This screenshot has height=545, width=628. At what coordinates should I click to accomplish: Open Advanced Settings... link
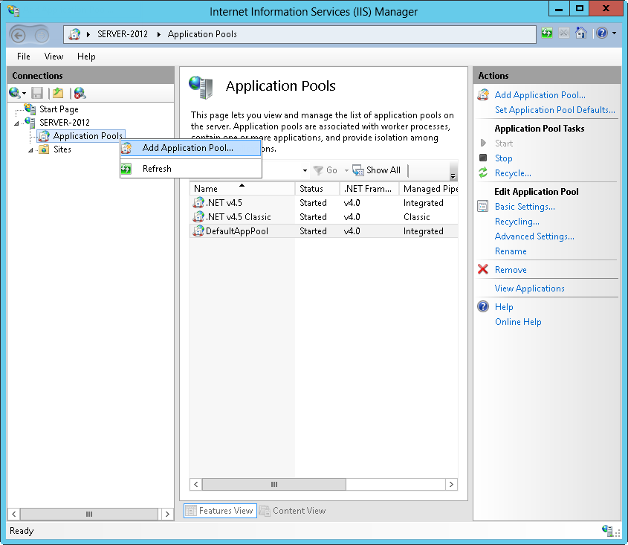click(x=534, y=236)
